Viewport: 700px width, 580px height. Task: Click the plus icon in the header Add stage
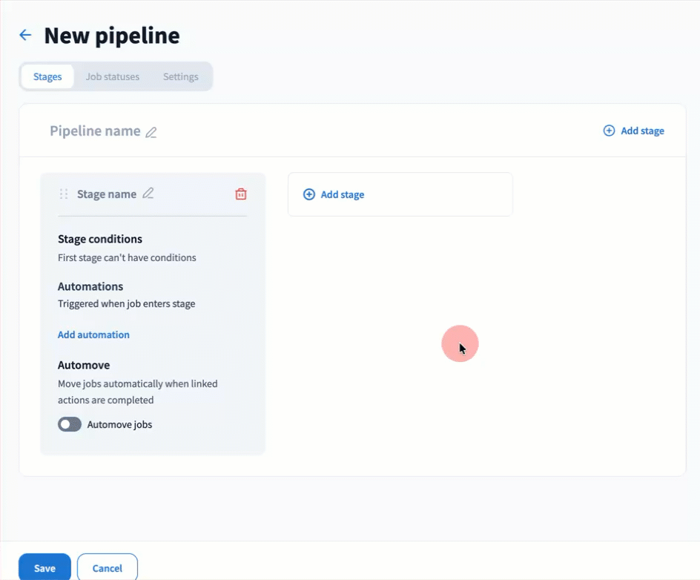609,131
